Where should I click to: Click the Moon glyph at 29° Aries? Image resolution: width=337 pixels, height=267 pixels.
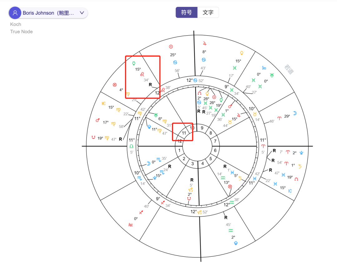(295, 113)
